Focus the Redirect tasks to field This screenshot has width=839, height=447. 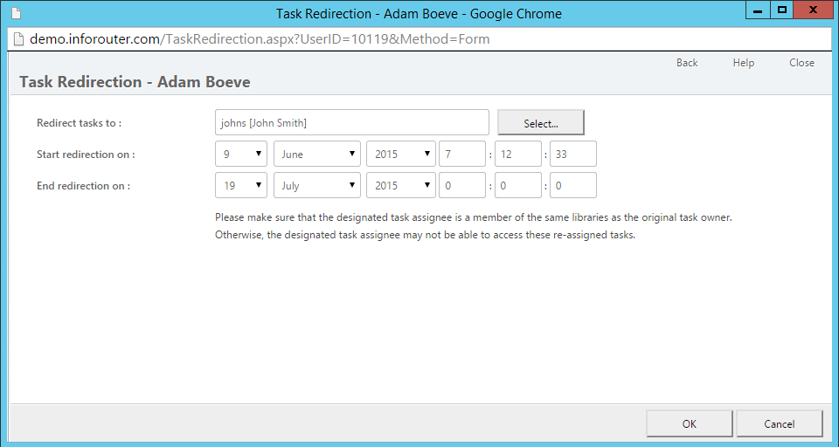[x=352, y=122]
